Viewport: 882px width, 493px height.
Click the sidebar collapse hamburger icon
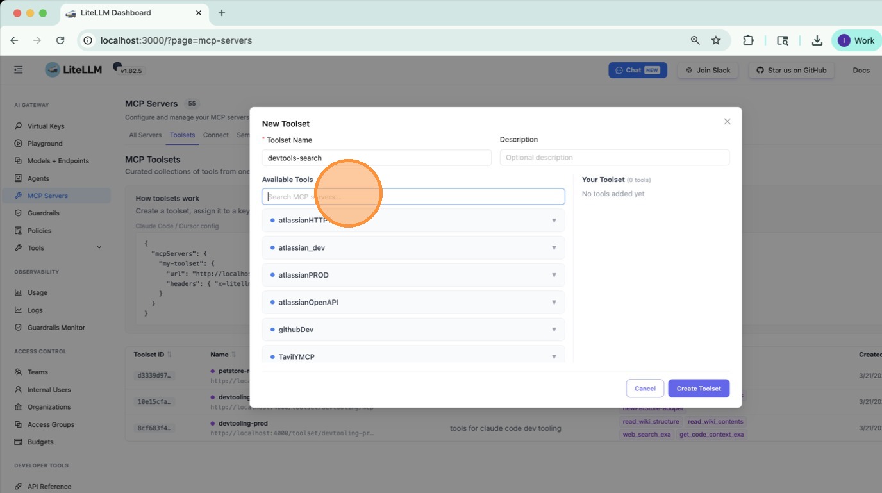coord(18,70)
